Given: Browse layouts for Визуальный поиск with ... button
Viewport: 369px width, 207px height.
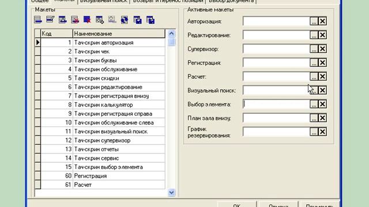Looking at the screenshot, I should click(314, 90).
